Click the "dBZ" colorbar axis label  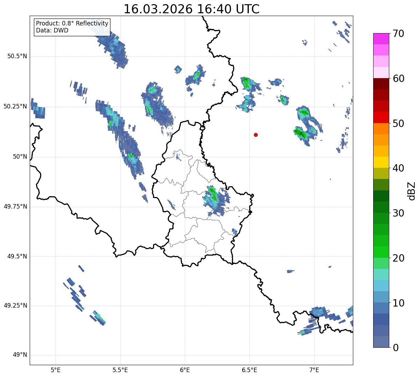[412, 190]
